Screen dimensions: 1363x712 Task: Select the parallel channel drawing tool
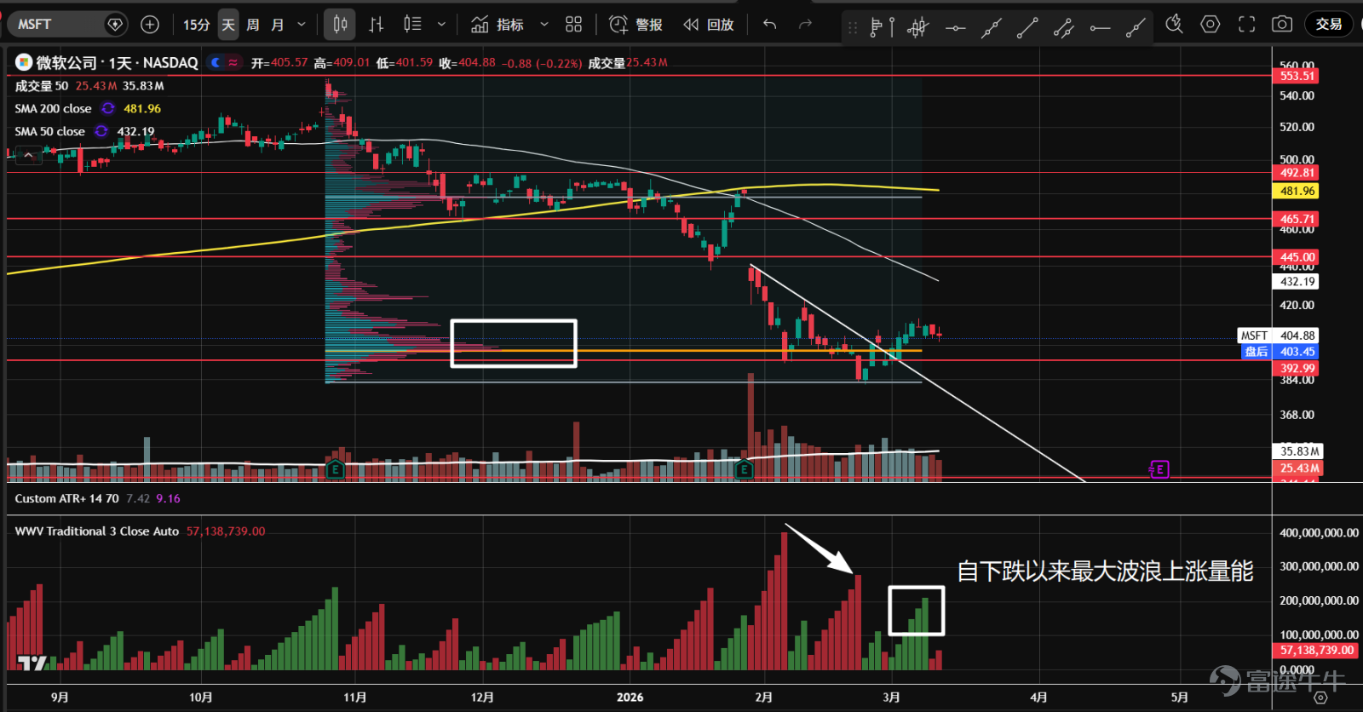click(1063, 28)
